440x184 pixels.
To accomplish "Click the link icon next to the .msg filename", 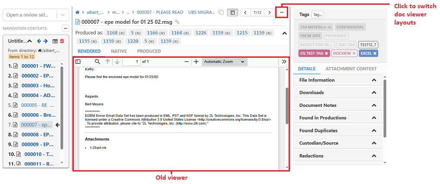I will pos(177,22).
